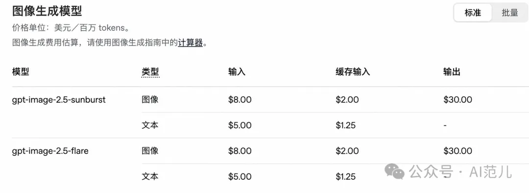The height and width of the screenshot is (193, 529).
Task: Click the 类型 column header with dotted underline
Action: pos(150,72)
